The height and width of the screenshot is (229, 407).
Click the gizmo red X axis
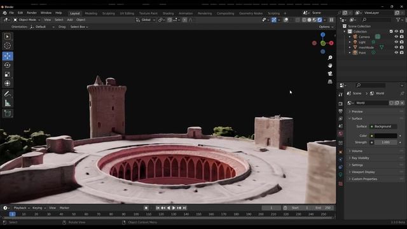tap(331, 43)
